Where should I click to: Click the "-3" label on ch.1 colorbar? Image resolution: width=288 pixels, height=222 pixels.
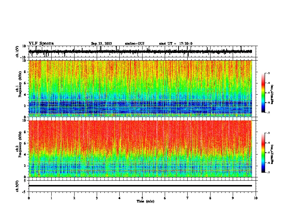(x=268, y=73)
